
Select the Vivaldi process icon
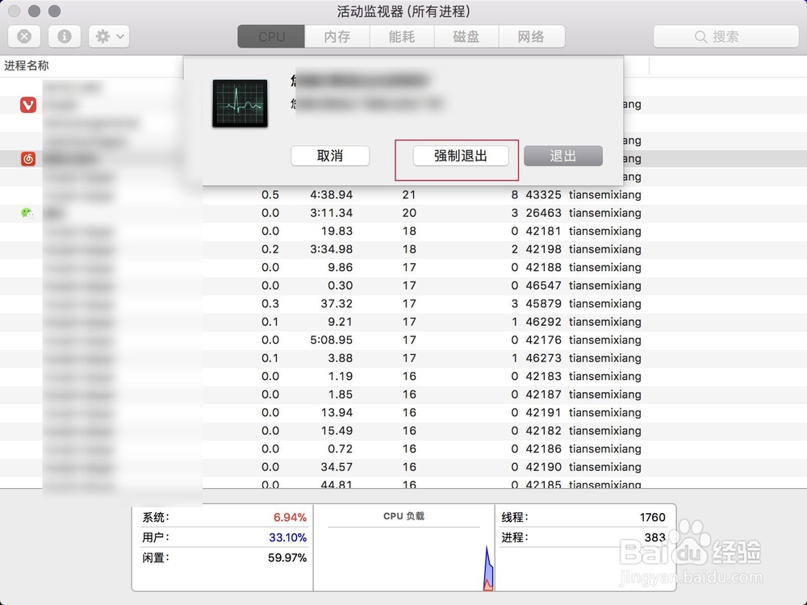tap(27, 105)
